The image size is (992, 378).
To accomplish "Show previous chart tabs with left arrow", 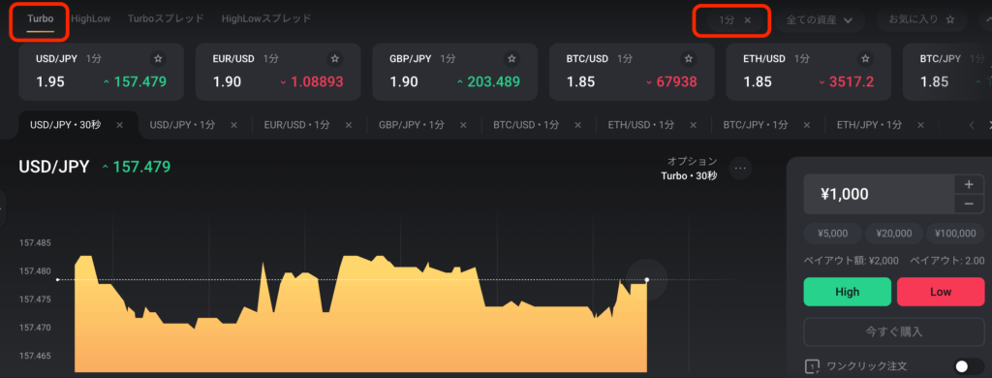I will 972,125.
